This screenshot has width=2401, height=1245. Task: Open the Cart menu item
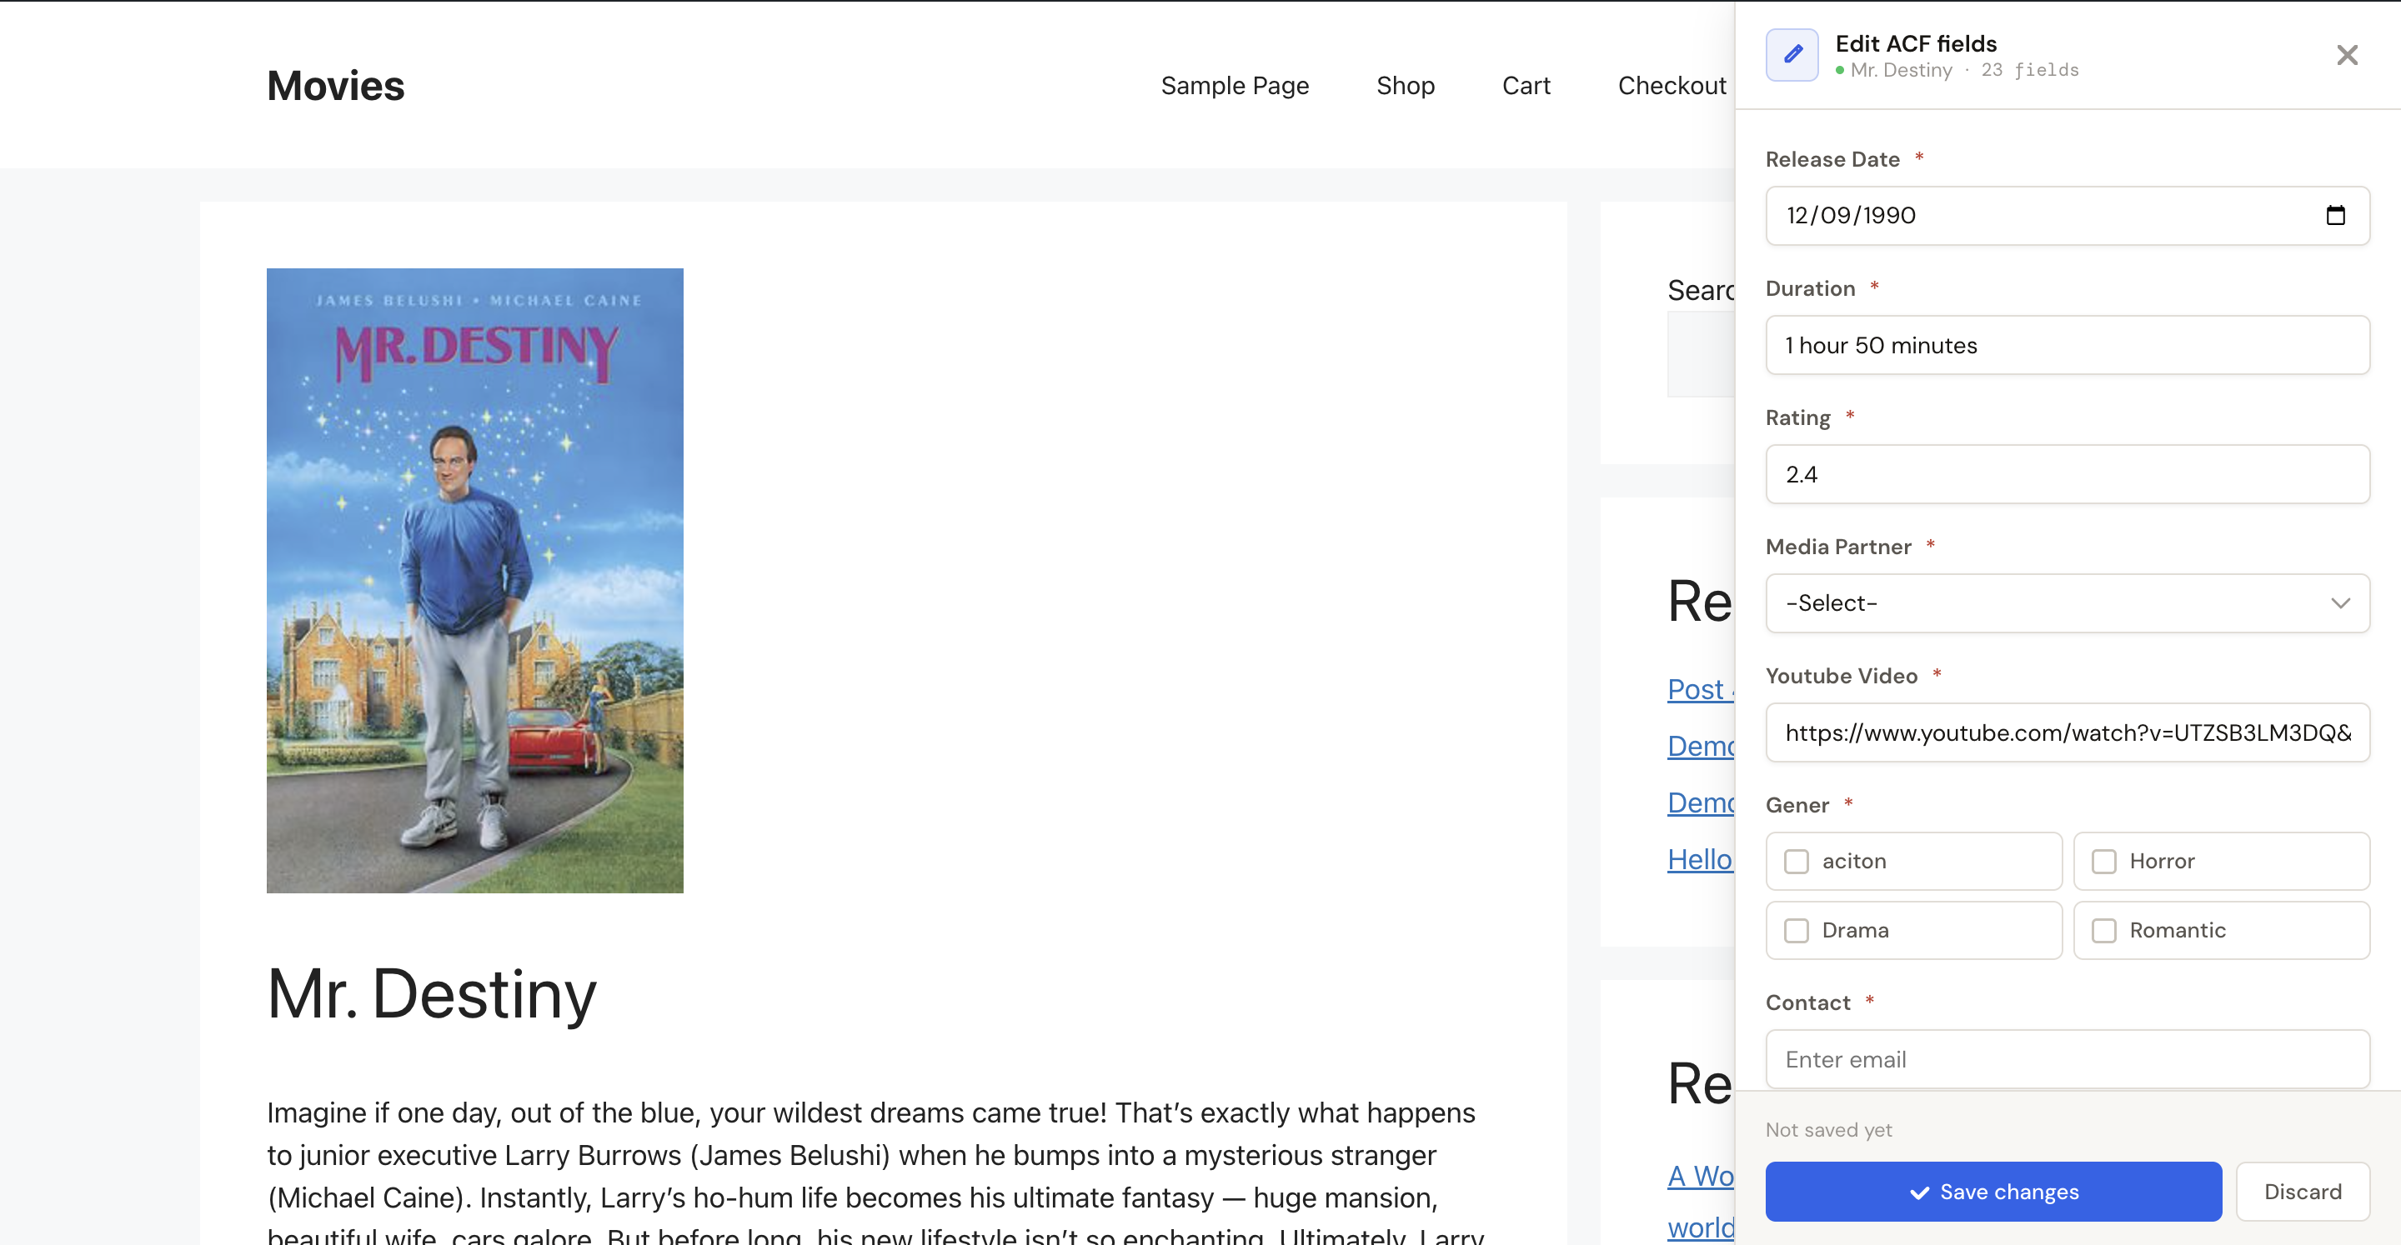(x=1526, y=86)
